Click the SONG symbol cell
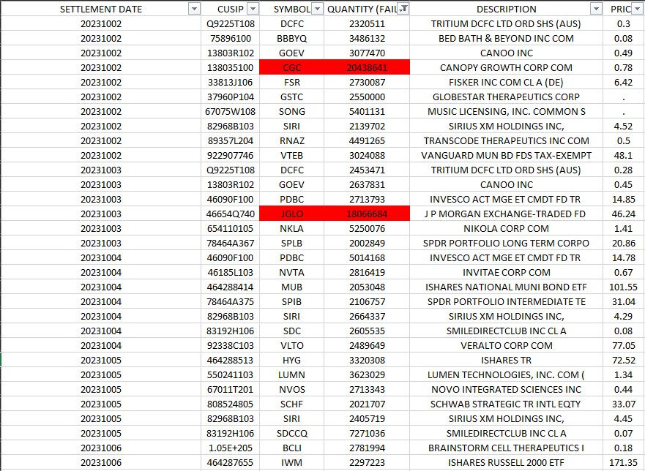 (291, 111)
